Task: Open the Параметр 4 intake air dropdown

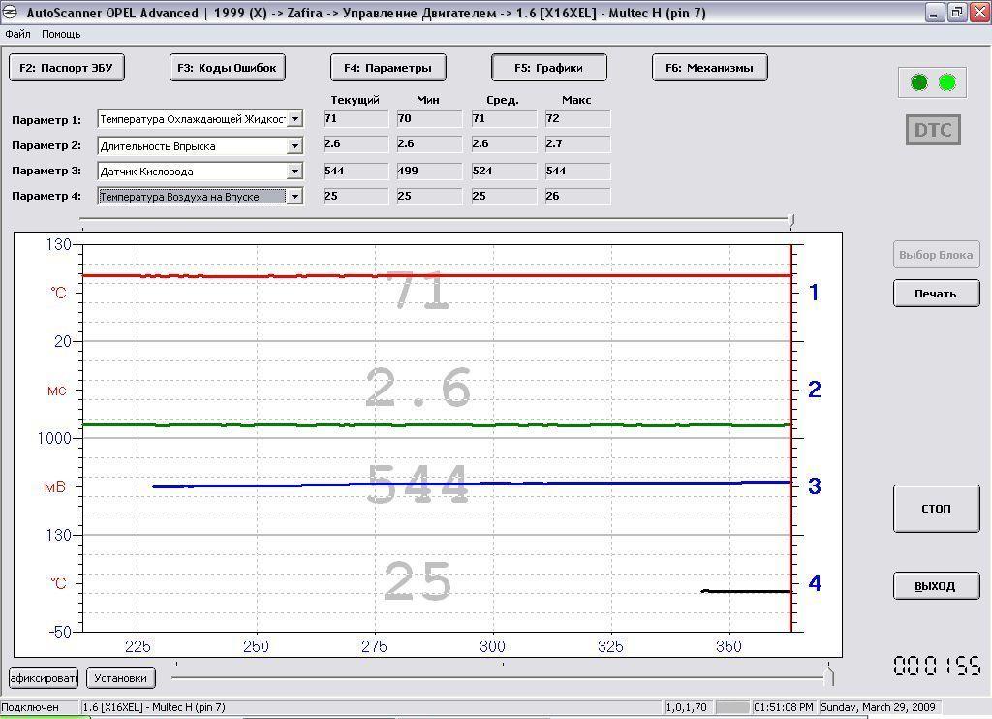Action: pos(294,197)
